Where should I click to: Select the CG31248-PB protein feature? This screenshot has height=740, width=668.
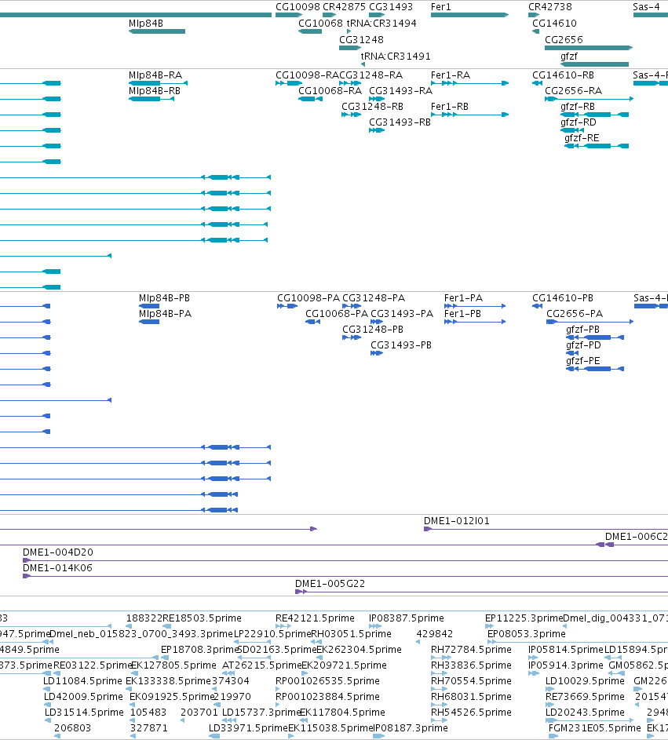(x=352, y=337)
